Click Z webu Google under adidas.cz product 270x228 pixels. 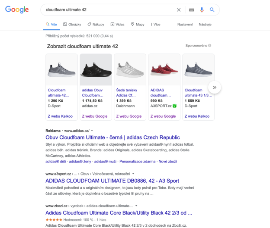[x=94, y=116]
